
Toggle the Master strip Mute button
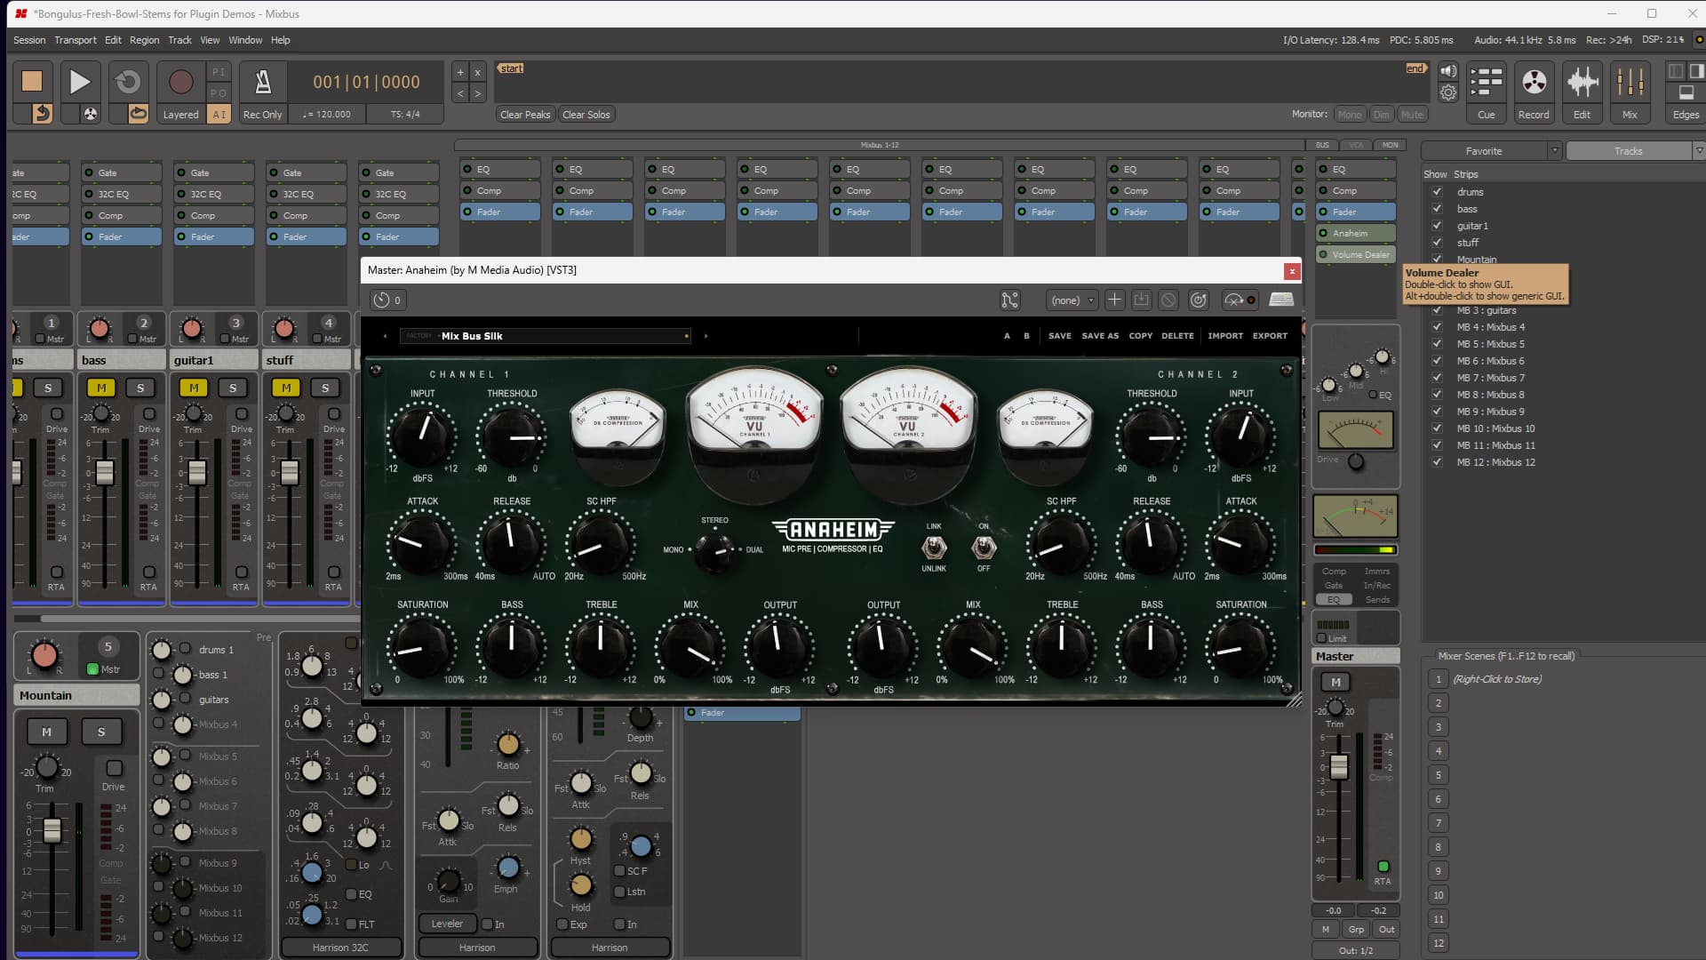tap(1335, 682)
